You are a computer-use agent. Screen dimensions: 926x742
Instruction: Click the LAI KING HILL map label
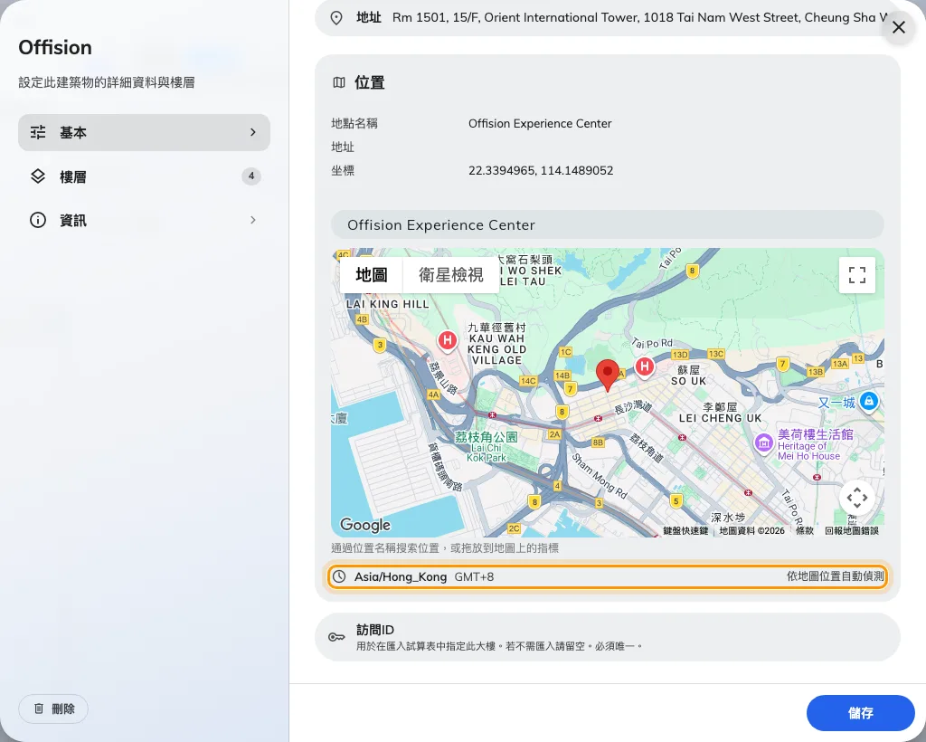pyautogui.click(x=387, y=304)
